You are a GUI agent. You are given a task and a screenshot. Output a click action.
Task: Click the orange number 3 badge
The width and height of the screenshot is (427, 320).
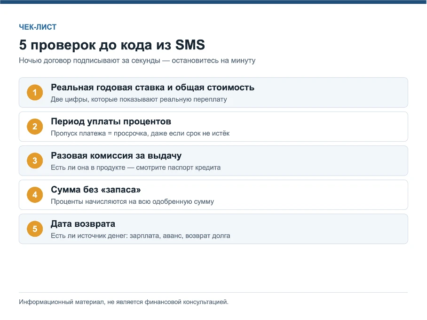(35, 160)
